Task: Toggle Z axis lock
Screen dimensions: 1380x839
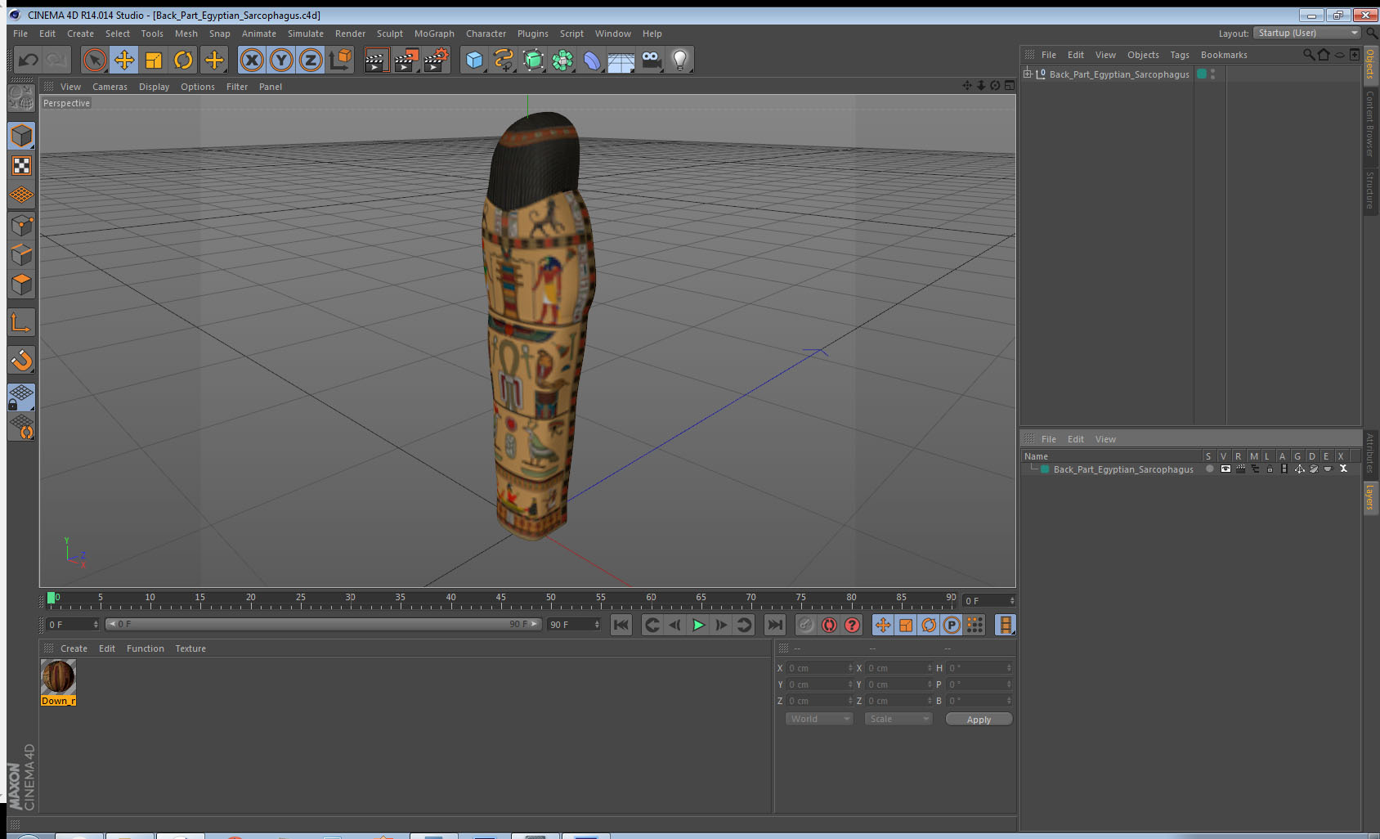Action: [x=311, y=60]
